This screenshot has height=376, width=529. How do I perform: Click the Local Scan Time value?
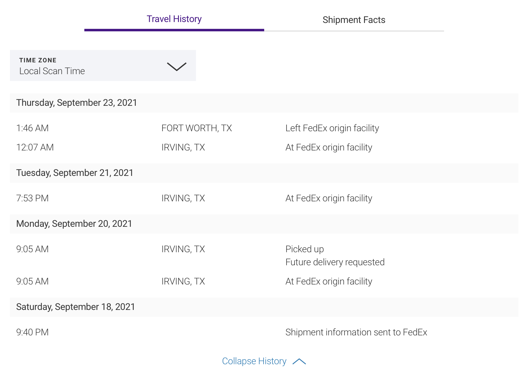pyautogui.click(x=52, y=71)
